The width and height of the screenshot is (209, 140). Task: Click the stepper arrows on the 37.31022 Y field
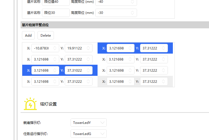88,70
